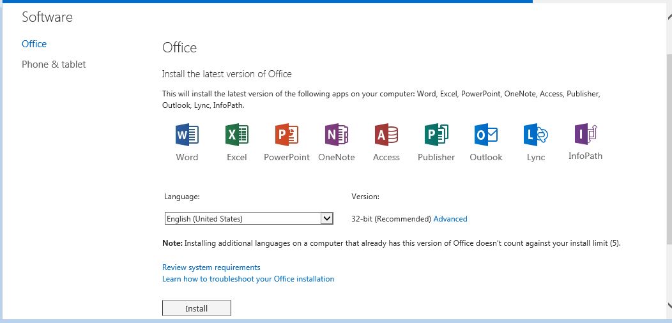Click the Install button

tap(196, 308)
